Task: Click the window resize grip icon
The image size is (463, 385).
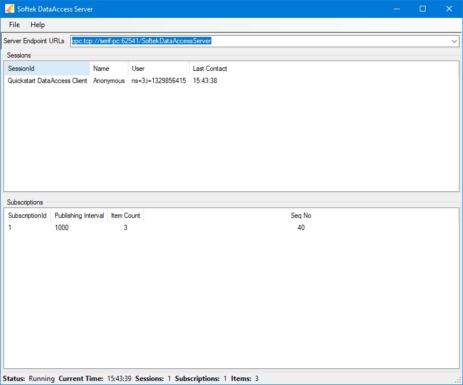Action: click(x=458, y=380)
